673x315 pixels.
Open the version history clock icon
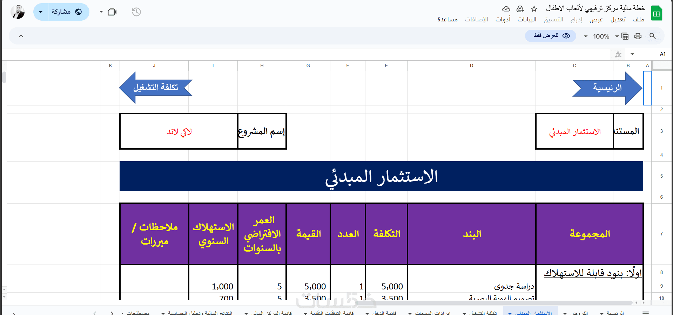pos(136,12)
